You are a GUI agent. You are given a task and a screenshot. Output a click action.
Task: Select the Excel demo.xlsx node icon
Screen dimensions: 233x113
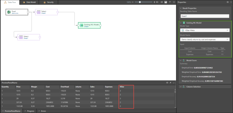coord(9,12)
